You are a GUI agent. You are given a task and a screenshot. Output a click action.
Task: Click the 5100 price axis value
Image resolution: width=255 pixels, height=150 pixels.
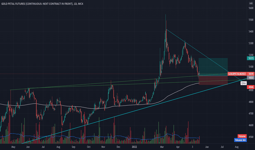coord(251,67)
